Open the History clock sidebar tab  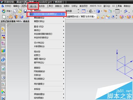tap(3, 78)
